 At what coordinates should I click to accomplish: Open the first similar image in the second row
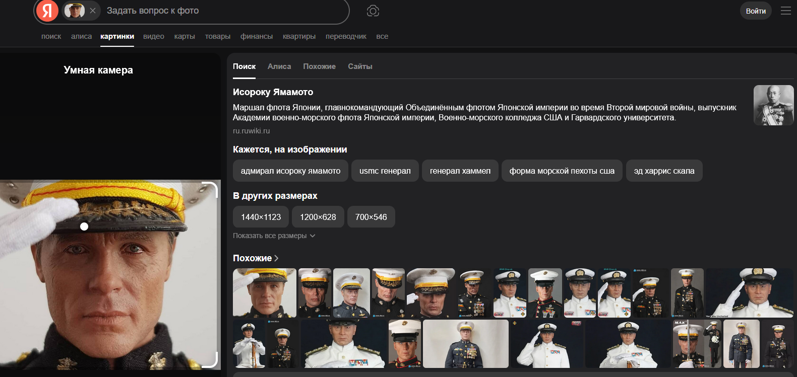[x=249, y=344]
